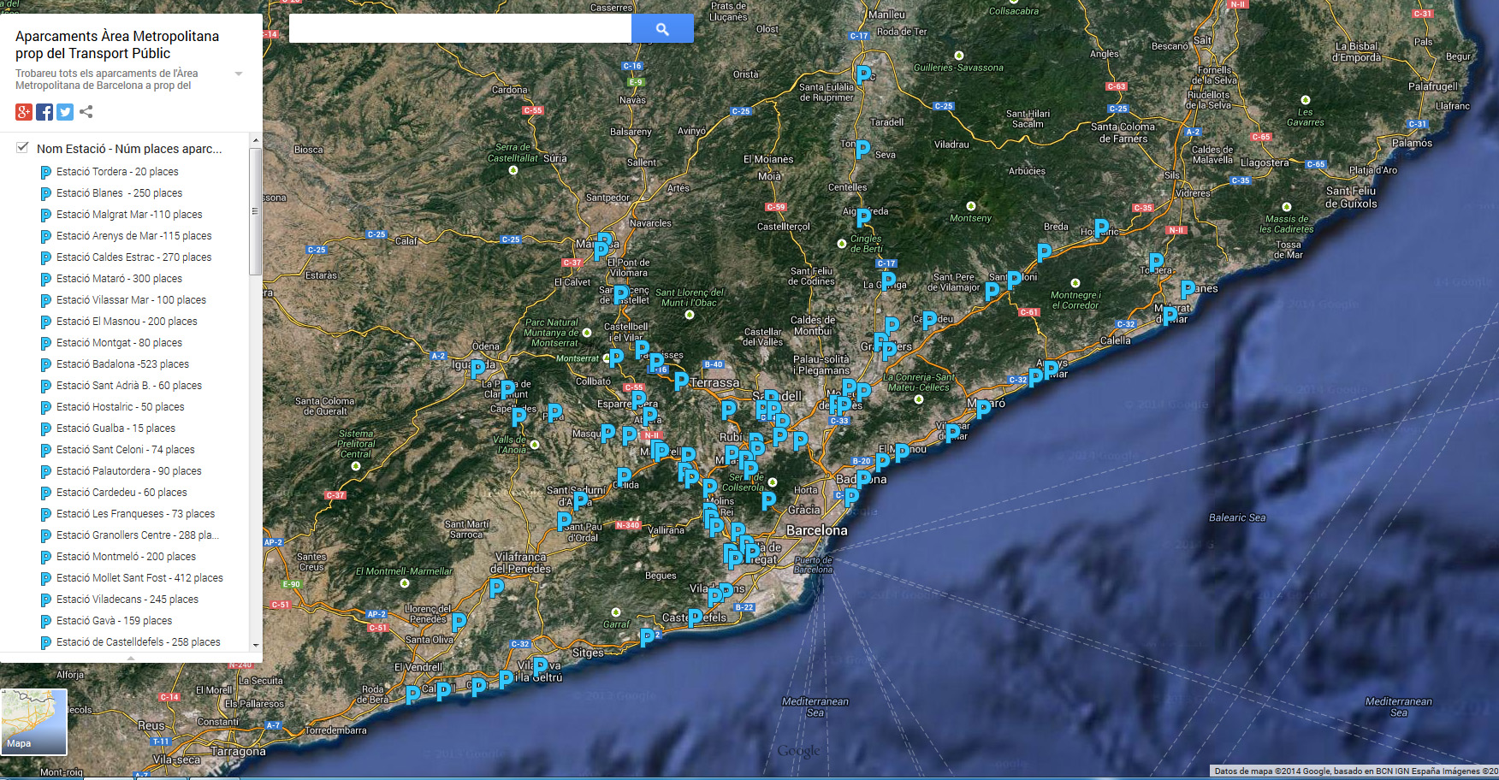Click the parking marker near Sitges
This screenshot has width=1499, height=780.
tap(648, 636)
